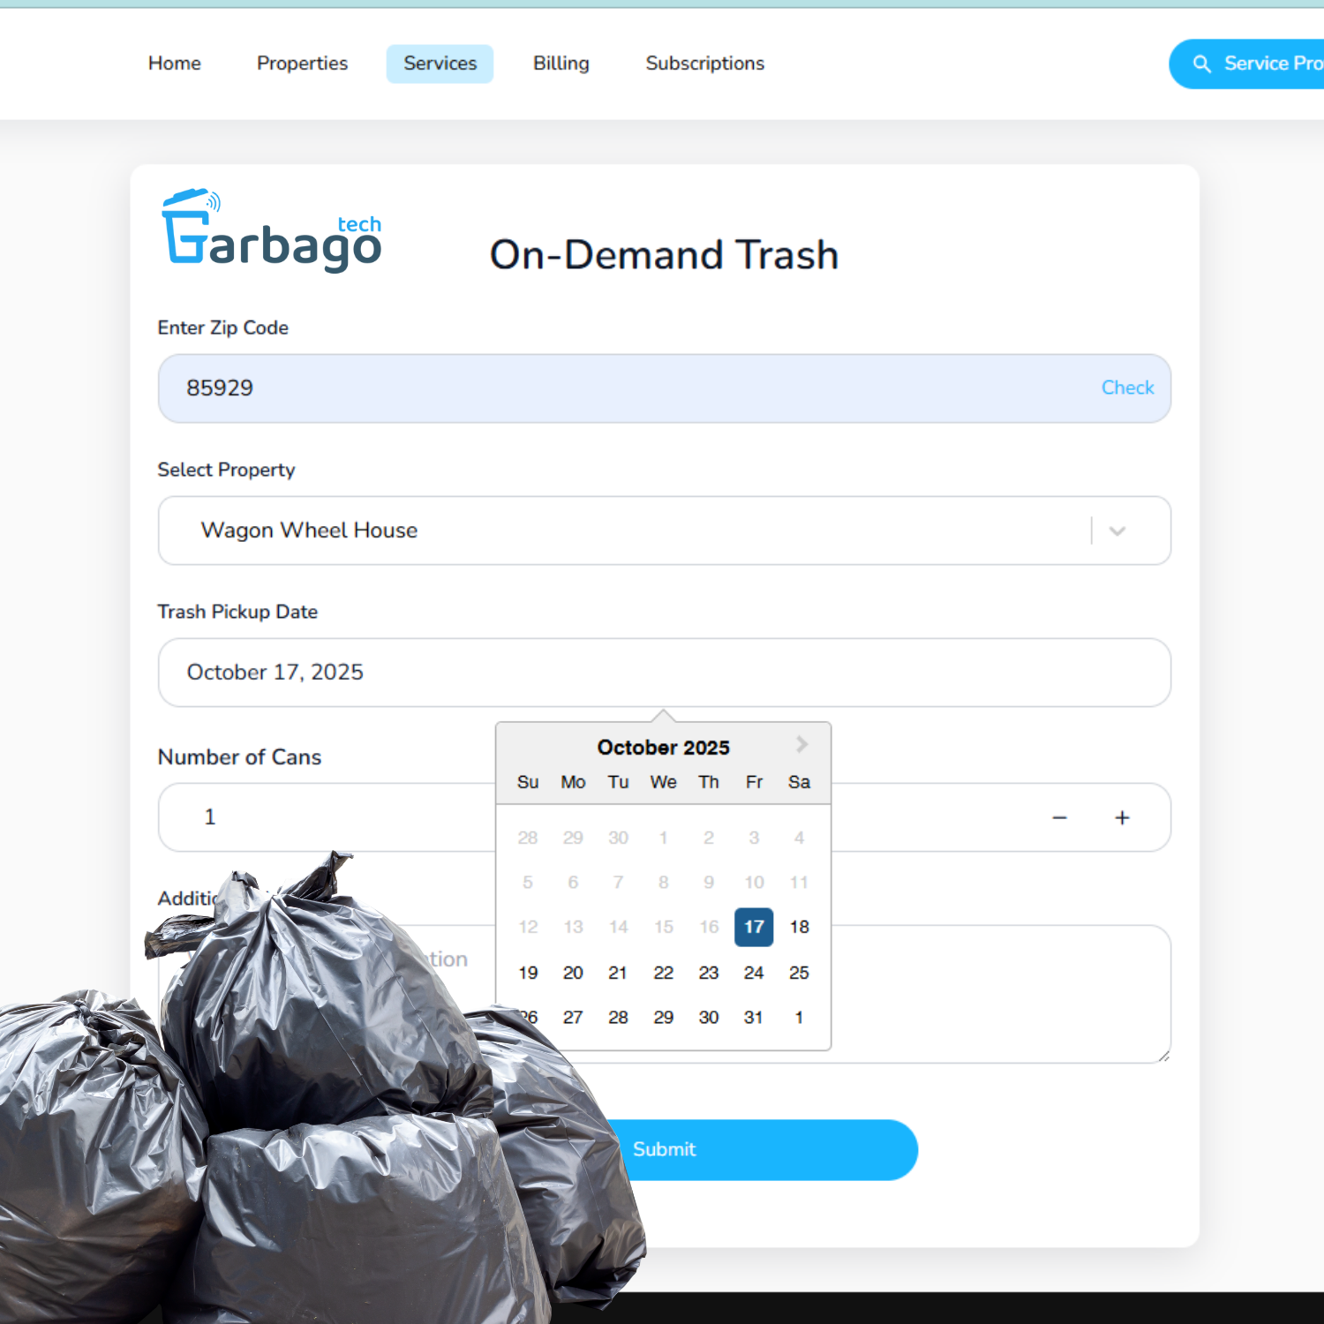Decrease number of cans with minus
The image size is (1324, 1324).
pos(1059,818)
